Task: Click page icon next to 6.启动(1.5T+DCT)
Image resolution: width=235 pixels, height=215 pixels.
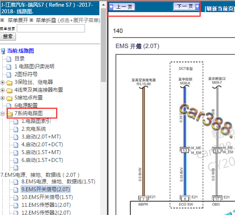Action: pyautogui.click(x=16, y=160)
